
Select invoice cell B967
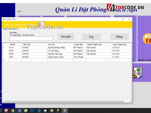pos(15,57)
